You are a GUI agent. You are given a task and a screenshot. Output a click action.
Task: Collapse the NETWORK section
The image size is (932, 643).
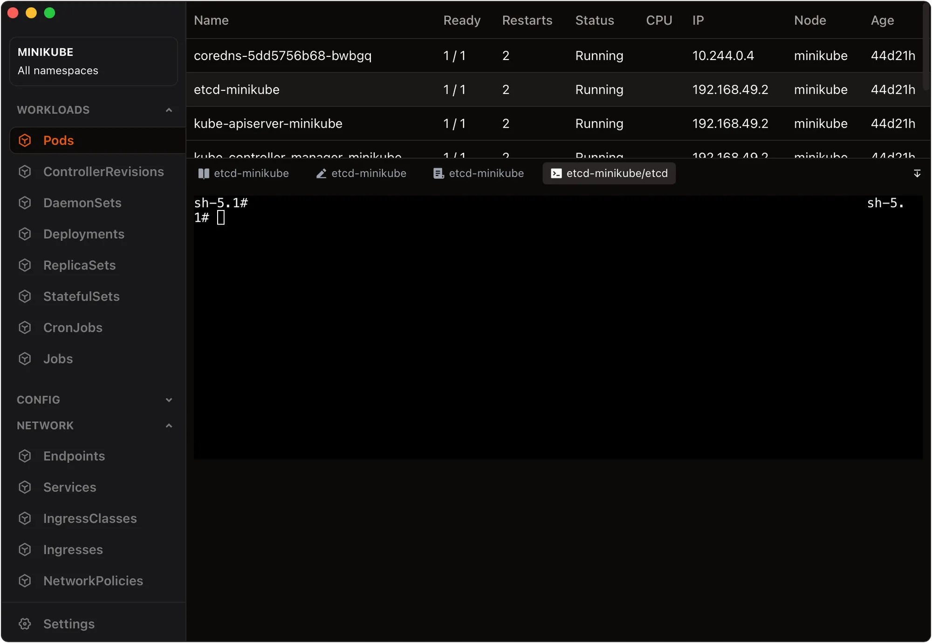pyautogui.click(x=169, y=426)
